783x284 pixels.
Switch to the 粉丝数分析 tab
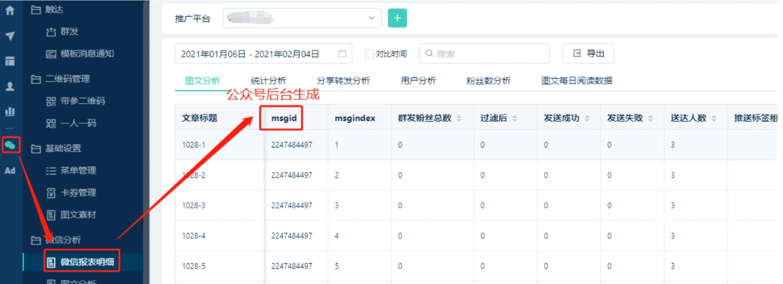coord(488,81)
